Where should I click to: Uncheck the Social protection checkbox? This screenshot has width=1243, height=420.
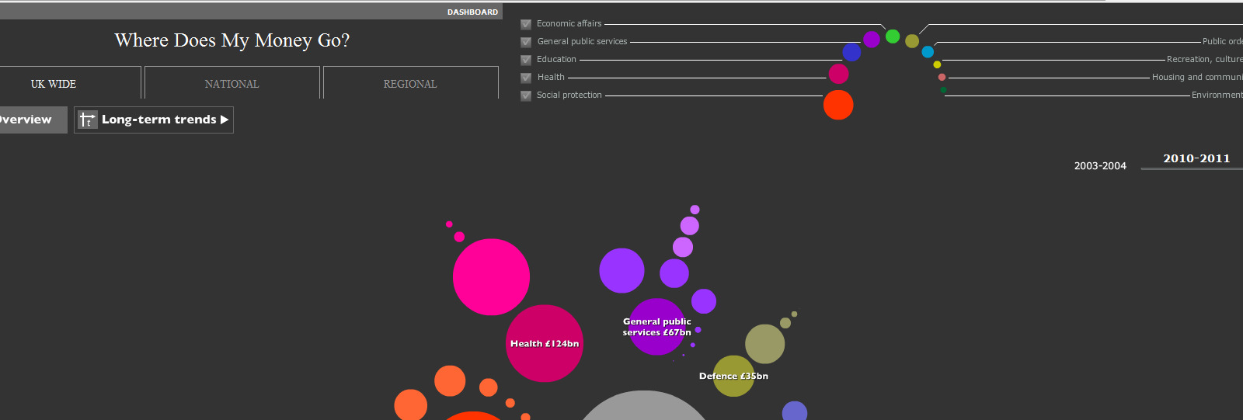tap(526, 95)
